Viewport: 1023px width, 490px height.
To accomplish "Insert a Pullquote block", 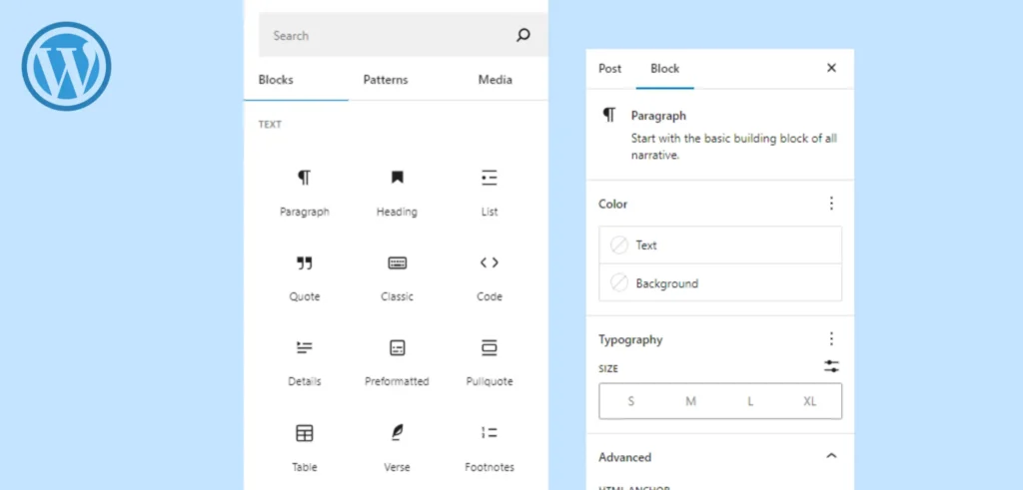I will point(490,362).
